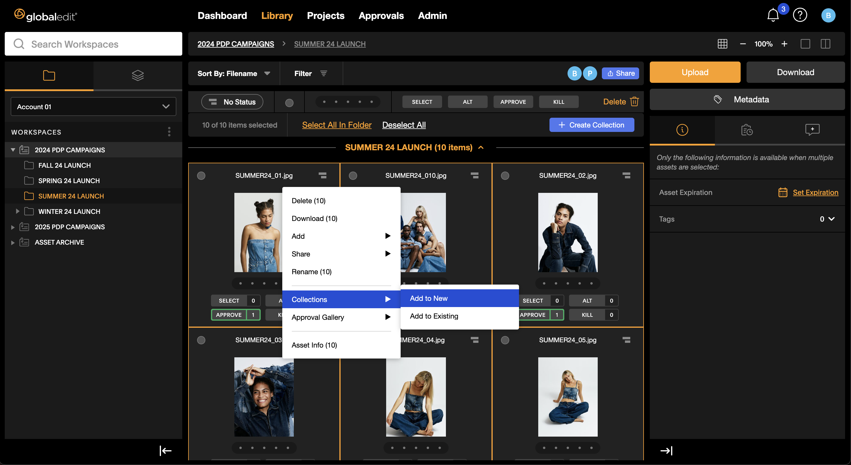Collapse 2024 PDP CAMPAIGNS tree node
This screenshot has width=851, height=465.
(x=13, y=150)
